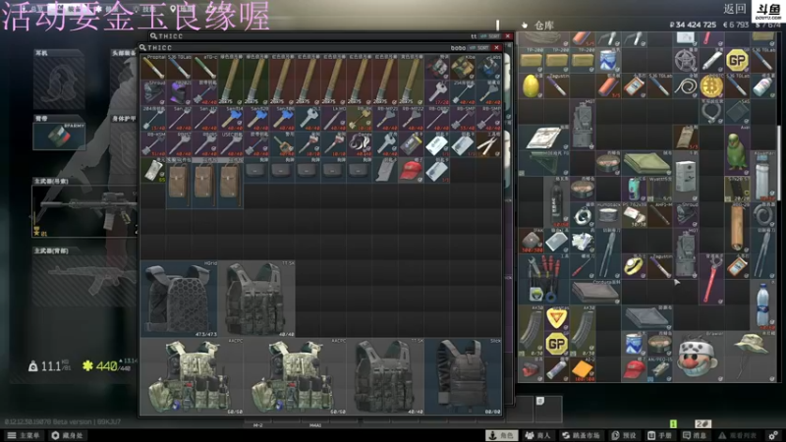
Task: Select the earpiece equipment slot (耳机)
Action: pyautogui.click(x=59, y=80)
